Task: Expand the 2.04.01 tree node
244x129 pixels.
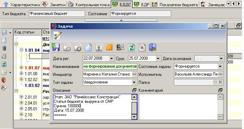Action: [22, 103]
